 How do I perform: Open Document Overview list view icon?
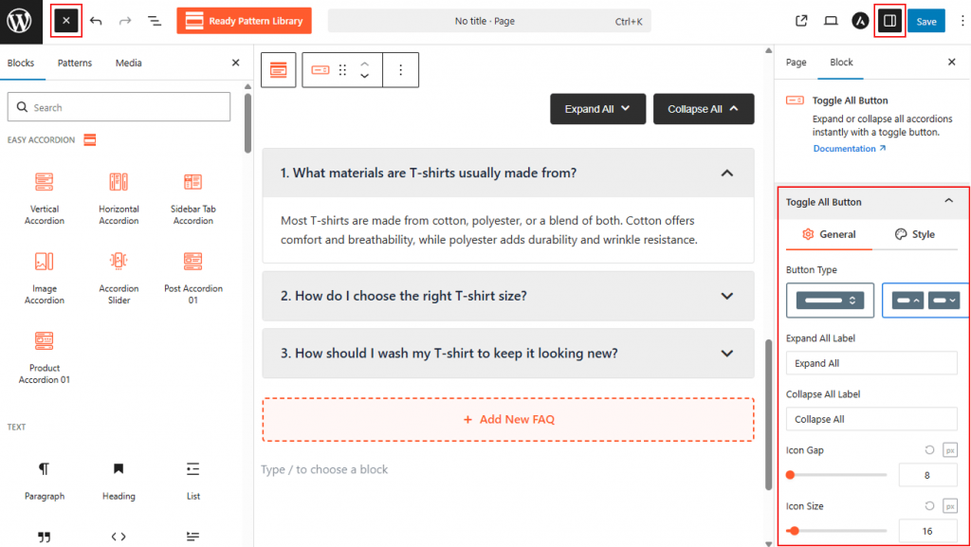(x=155, y=21)
